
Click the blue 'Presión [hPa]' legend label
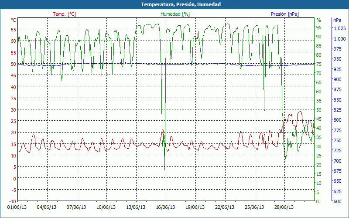(x=285, y=14)
